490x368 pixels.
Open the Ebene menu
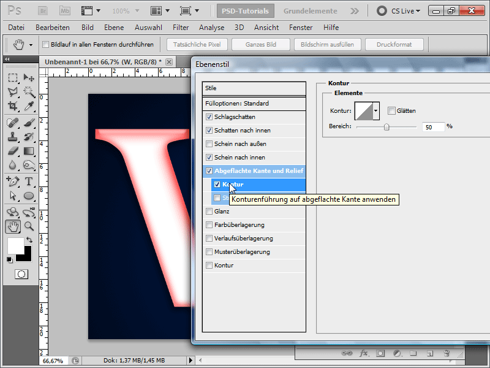coord(114,28)
